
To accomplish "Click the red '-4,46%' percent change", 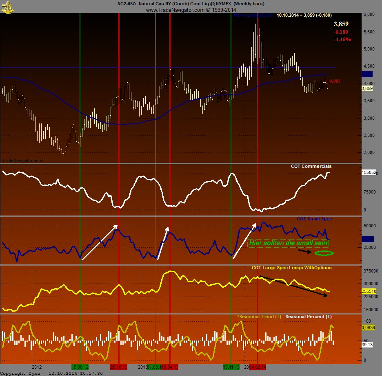I will (x=342, y=40).
